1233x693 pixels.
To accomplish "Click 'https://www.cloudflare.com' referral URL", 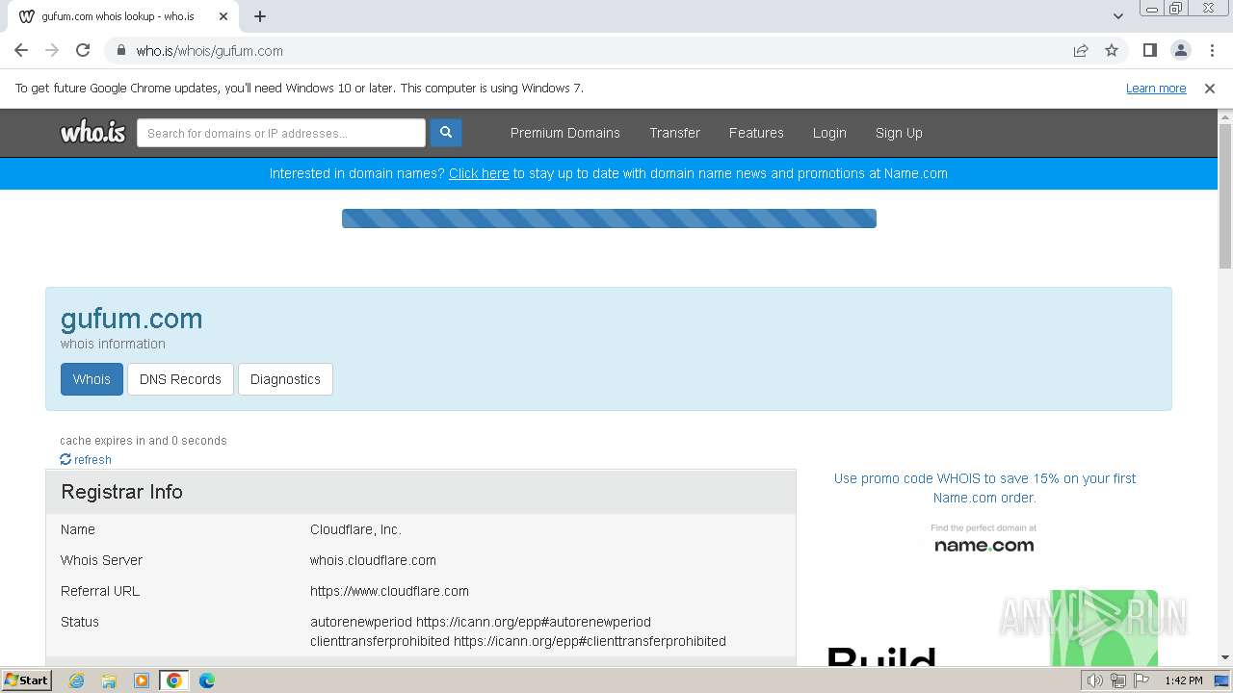I will (389, 591).
